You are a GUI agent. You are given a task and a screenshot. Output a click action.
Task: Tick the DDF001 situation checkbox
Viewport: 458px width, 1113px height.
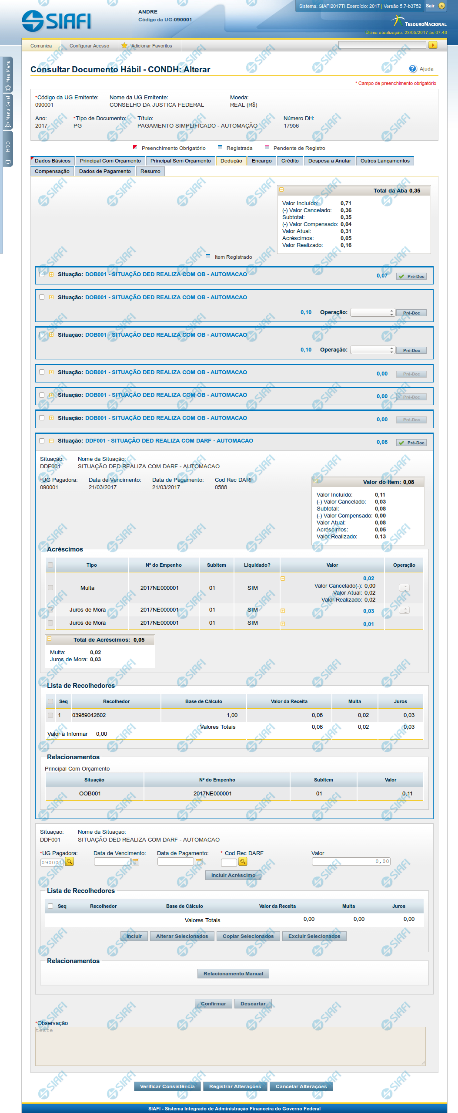42,441
